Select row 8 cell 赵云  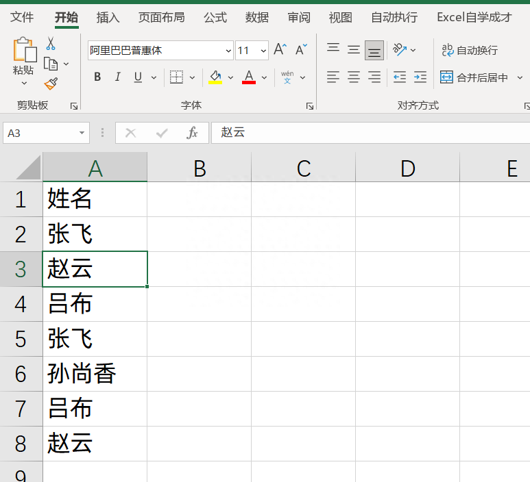pyautogui.click(x=95, y=444)
